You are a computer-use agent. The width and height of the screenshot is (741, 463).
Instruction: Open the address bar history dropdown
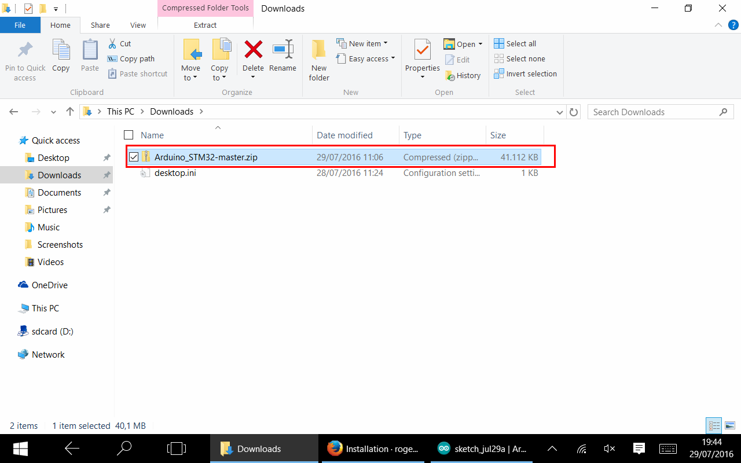pos(559,112)
